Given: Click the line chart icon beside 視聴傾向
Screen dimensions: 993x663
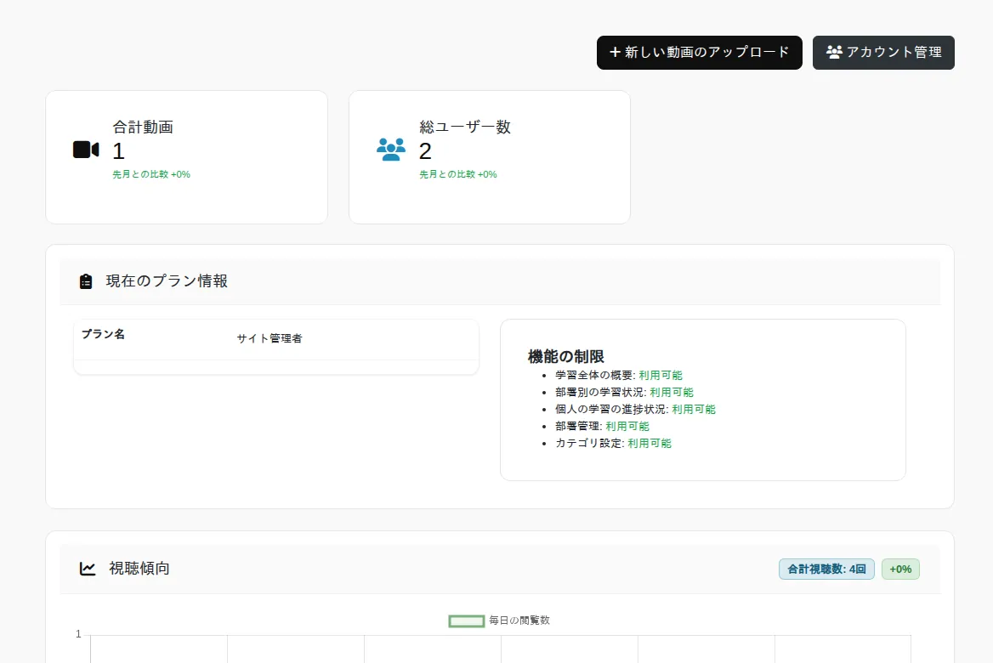Looking at the screenshot, I should click(x=88, y=569).
